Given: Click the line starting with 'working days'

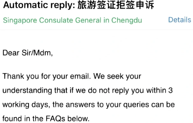Looking at the screenshot, I should click(89, 105).
